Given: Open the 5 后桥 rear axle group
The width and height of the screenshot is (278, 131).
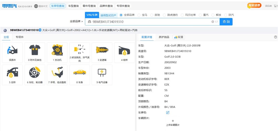Looking at the screenshot, I should pos(12,75).
